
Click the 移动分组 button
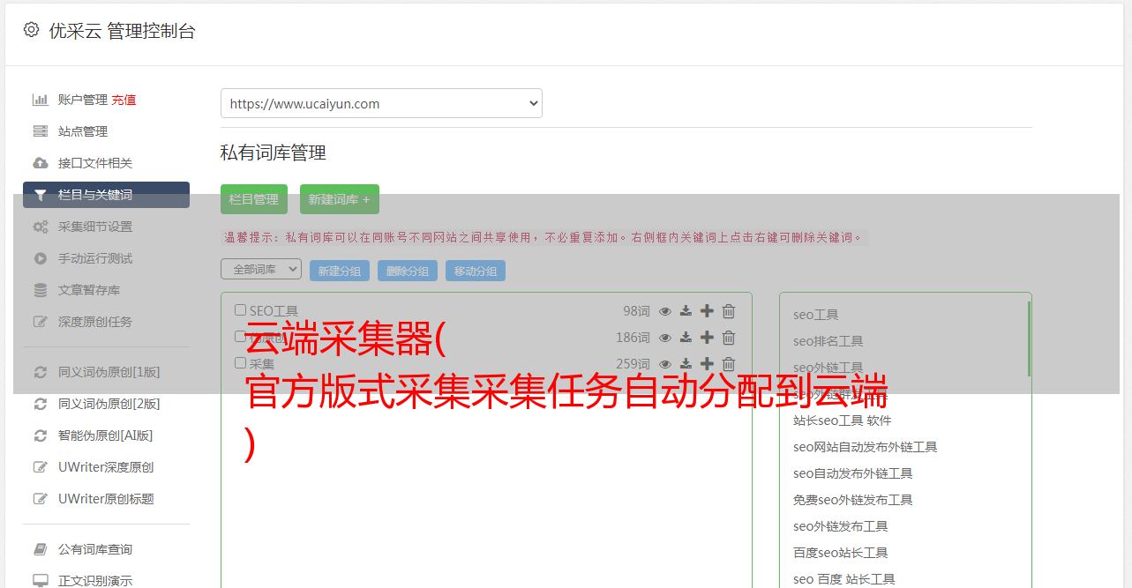coord(476,271)
